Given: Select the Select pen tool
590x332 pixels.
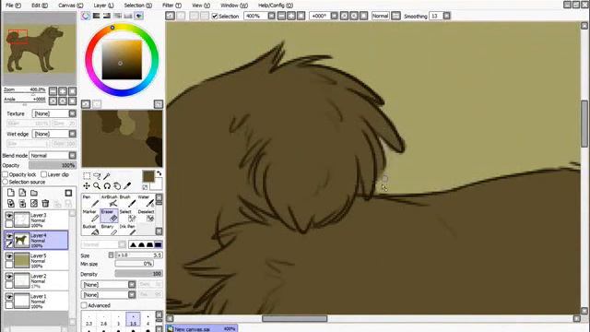Looking at the screenshot, I should pos(127,216).
